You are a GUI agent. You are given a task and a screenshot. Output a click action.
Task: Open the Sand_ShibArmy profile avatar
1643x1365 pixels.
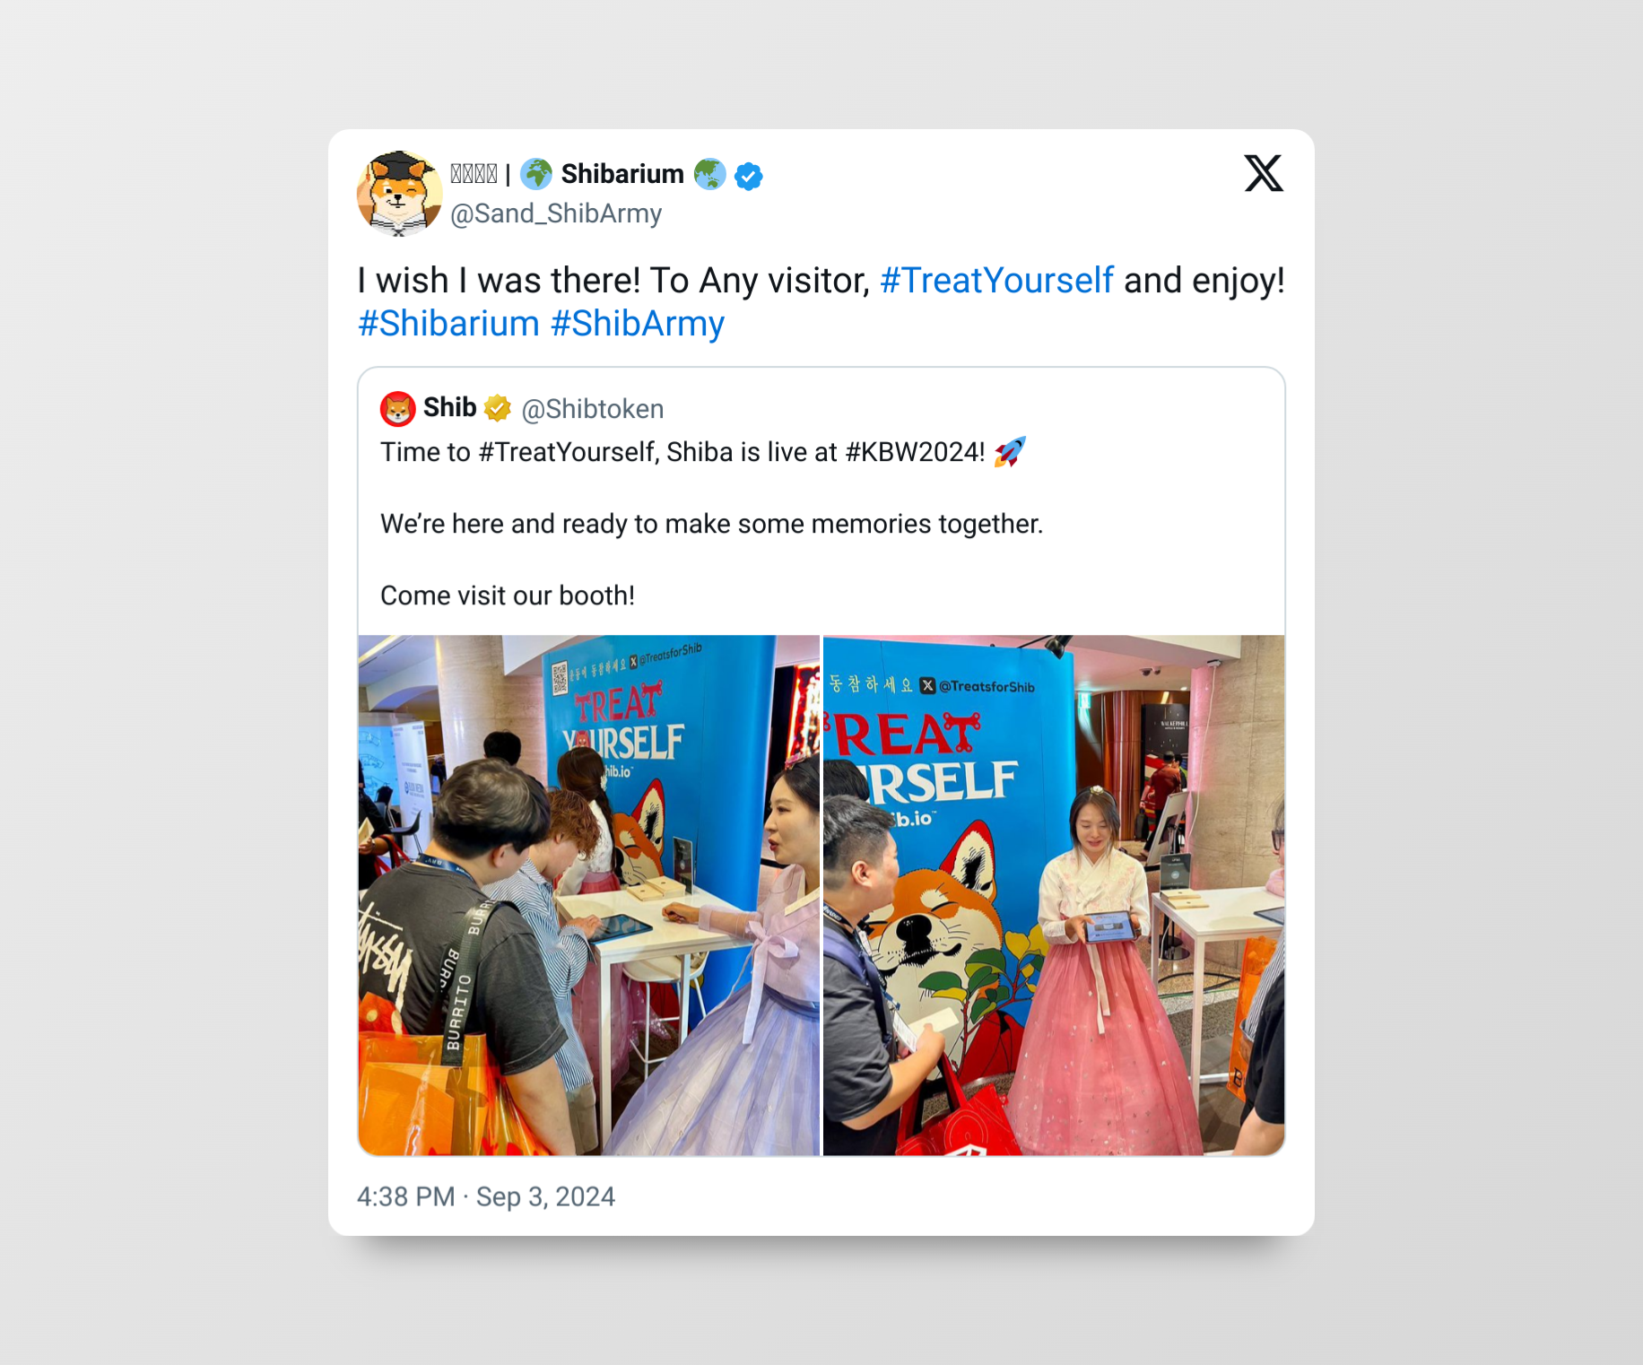point(399,193)
